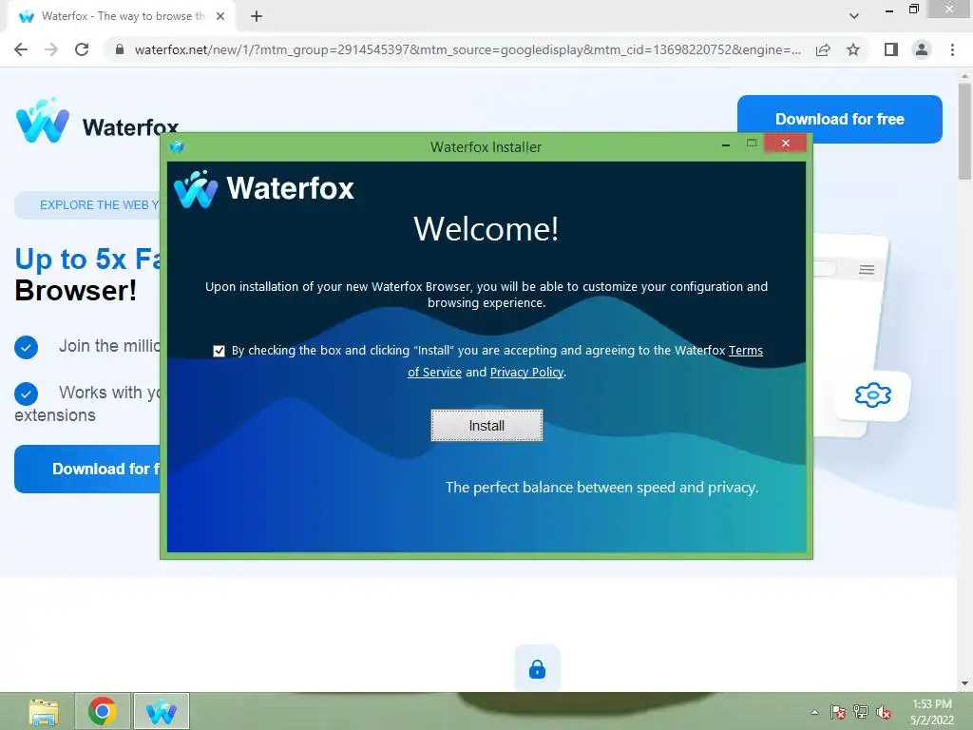The width and height of the screenshot is (973, 730).
Task: Open the network icon in system tray
Action: (861, 712)
